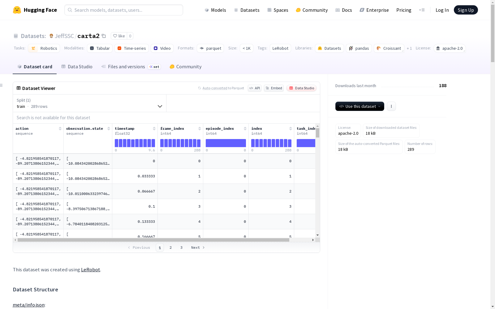
Task: Click Log In
Action: tap(442, 10)
